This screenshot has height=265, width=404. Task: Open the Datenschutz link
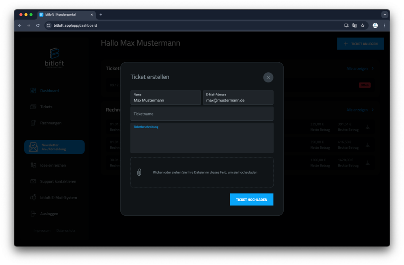[x=66, y=231]
